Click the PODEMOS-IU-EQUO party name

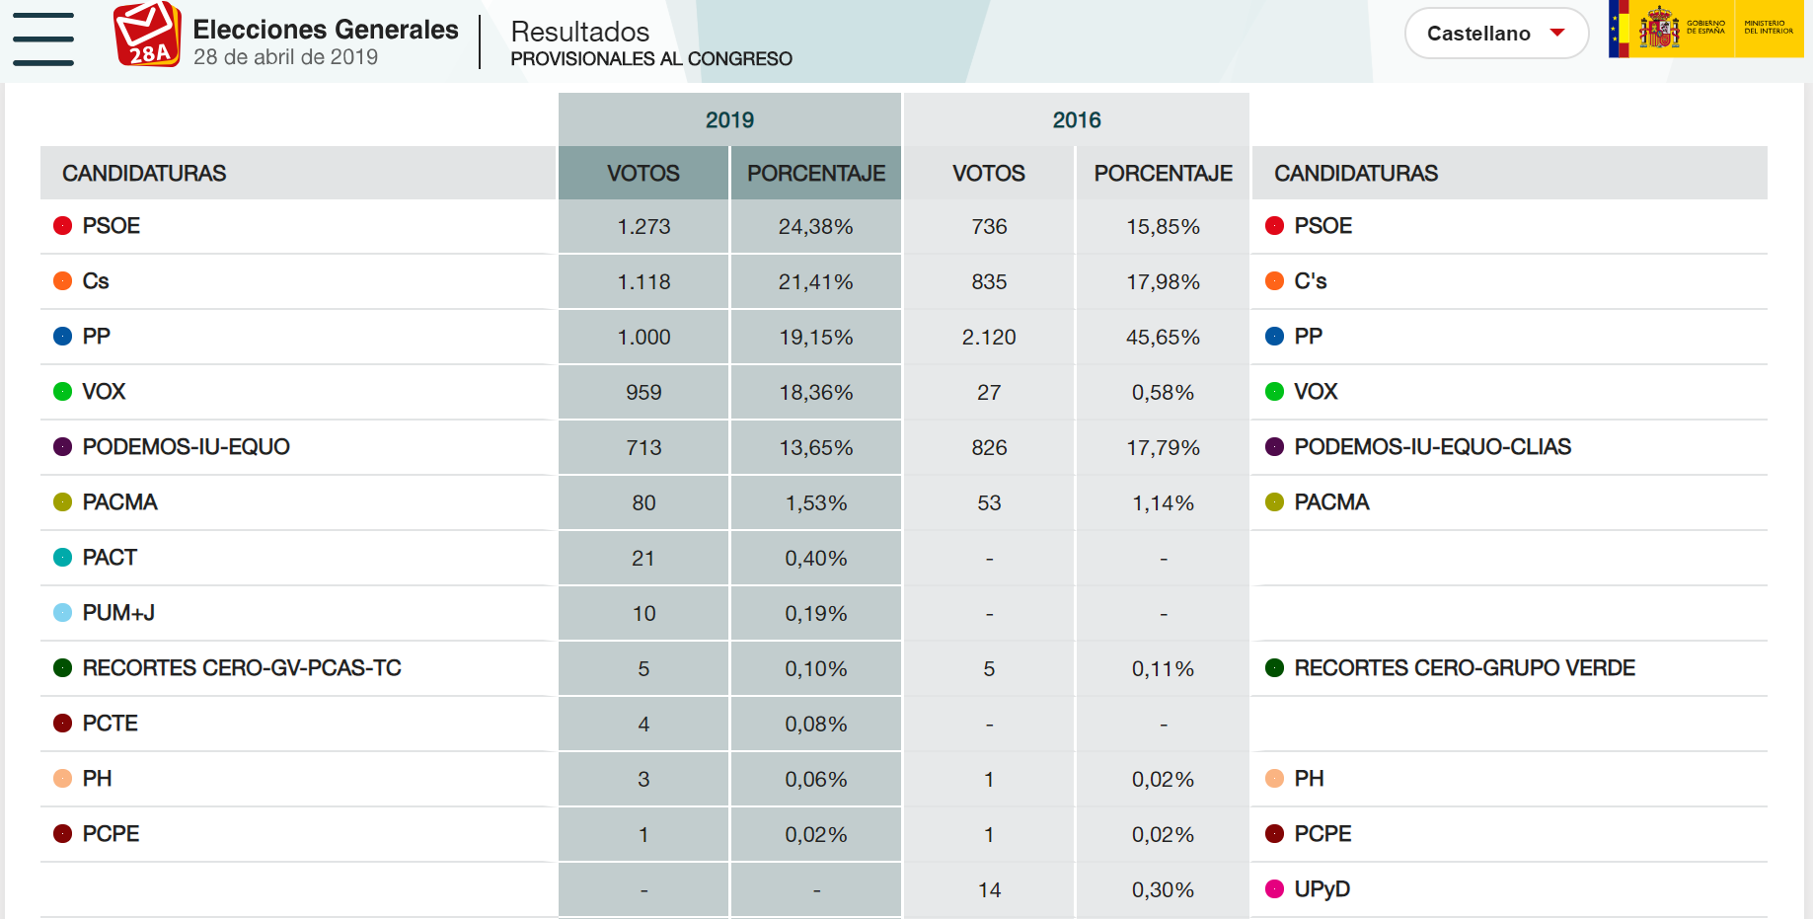[186, 447]
